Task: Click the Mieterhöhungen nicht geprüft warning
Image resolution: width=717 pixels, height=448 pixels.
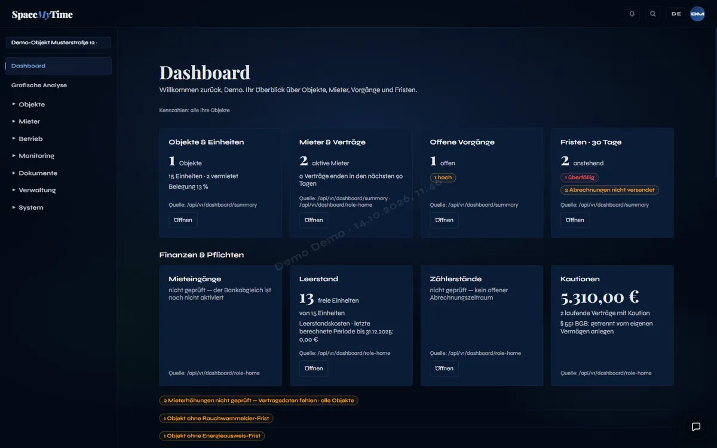Action: pos(259,401)
